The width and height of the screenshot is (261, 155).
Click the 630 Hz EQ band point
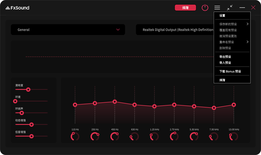135,105
